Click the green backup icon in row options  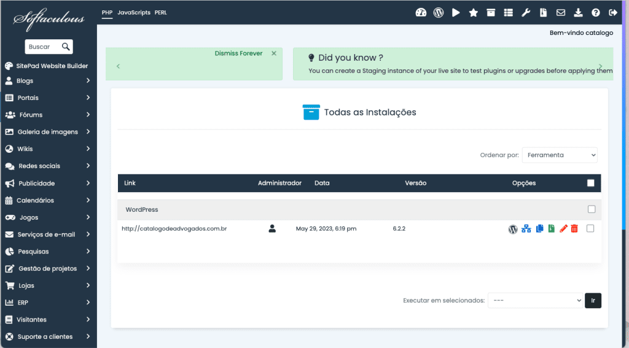click(x=552, y=228)
